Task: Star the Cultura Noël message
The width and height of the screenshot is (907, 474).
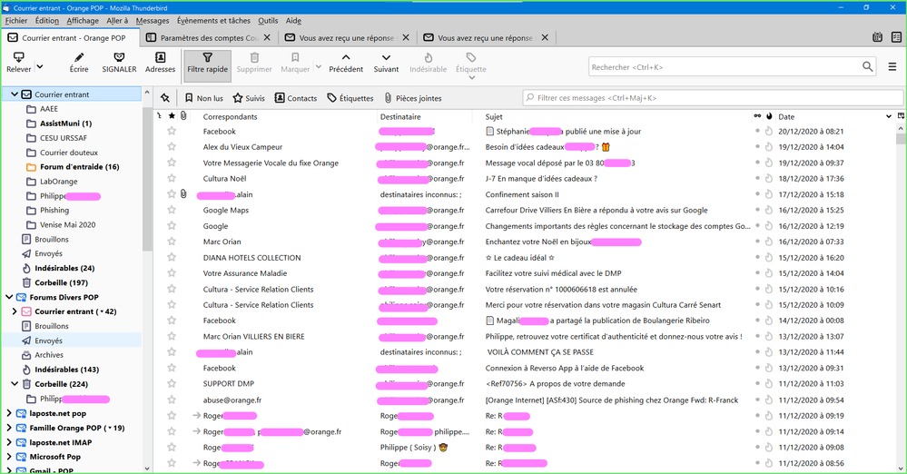Action: (171, 179)
